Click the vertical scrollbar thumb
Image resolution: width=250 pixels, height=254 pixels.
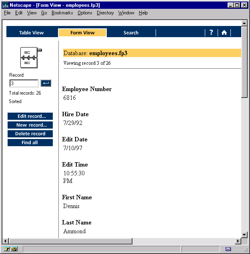coord(244,62)
